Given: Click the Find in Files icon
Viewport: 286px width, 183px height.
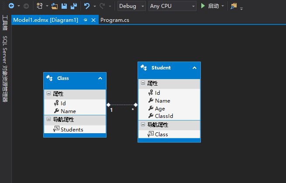Looking at the screenshot, I should pyautogui.click(x=234, y=6).
